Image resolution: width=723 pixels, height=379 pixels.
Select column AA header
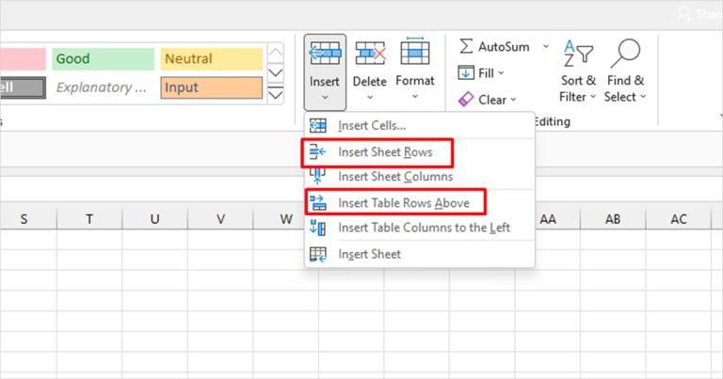tap(548, 219)
